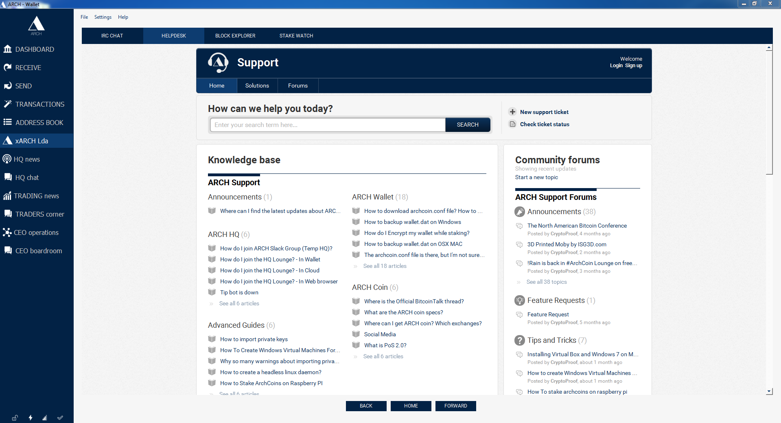This screenshot has height=423, width=781.
Task: Click the plus icon for new ticket
Action: coord(512,112)
